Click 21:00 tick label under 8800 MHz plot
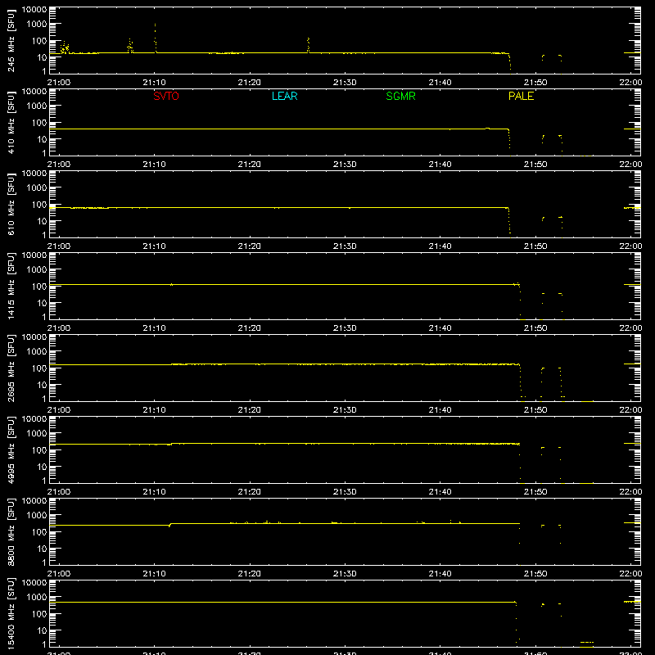This screenshot has height=655, width=655. click(59, 574)
